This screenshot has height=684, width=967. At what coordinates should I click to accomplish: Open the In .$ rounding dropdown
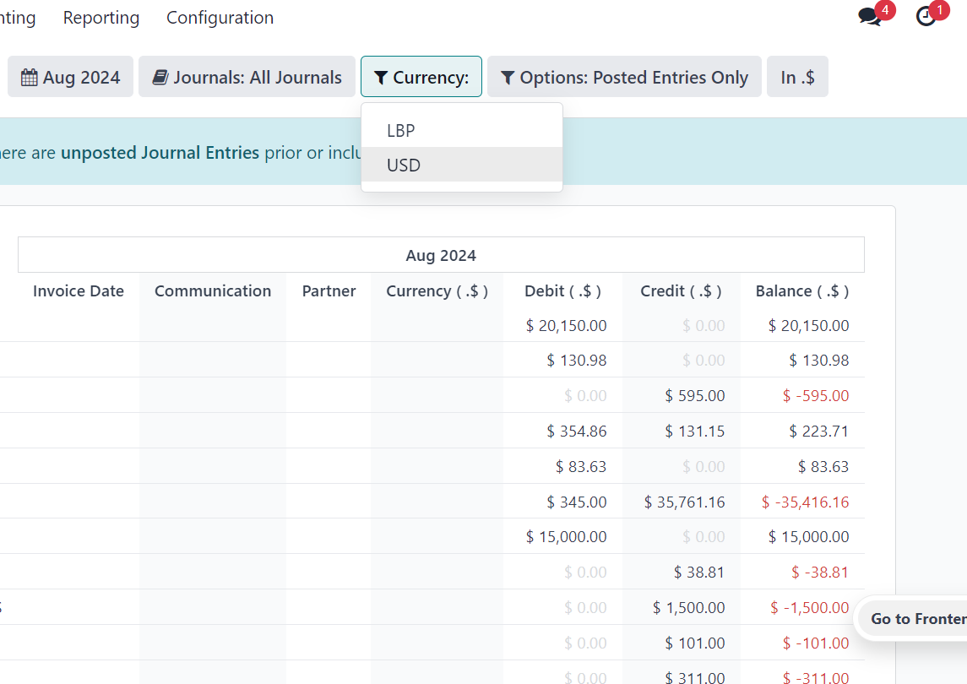click(x=797, y=77)
